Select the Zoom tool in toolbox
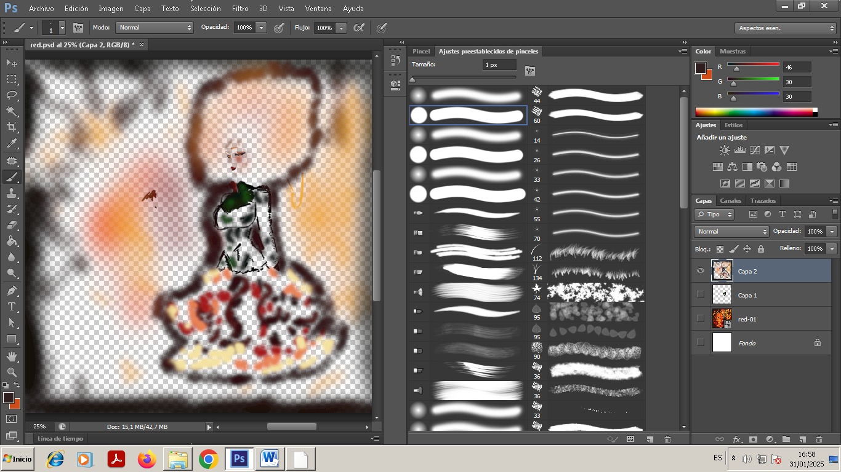 pyautogui.click(x=12, y=372)
